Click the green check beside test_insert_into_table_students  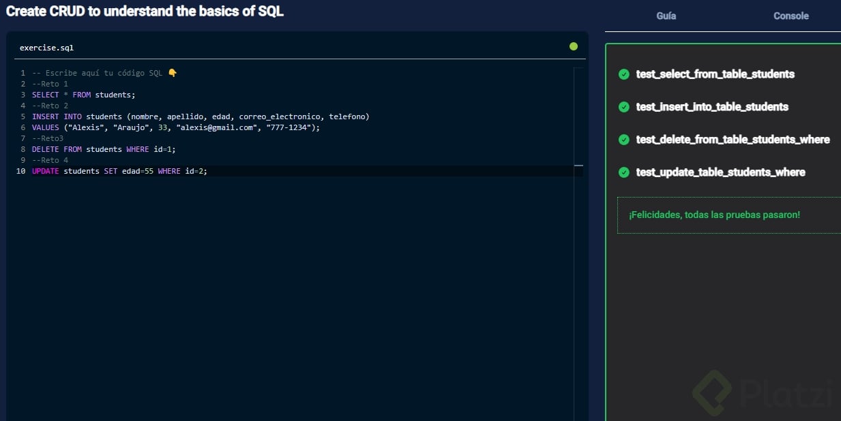[623, 107]
